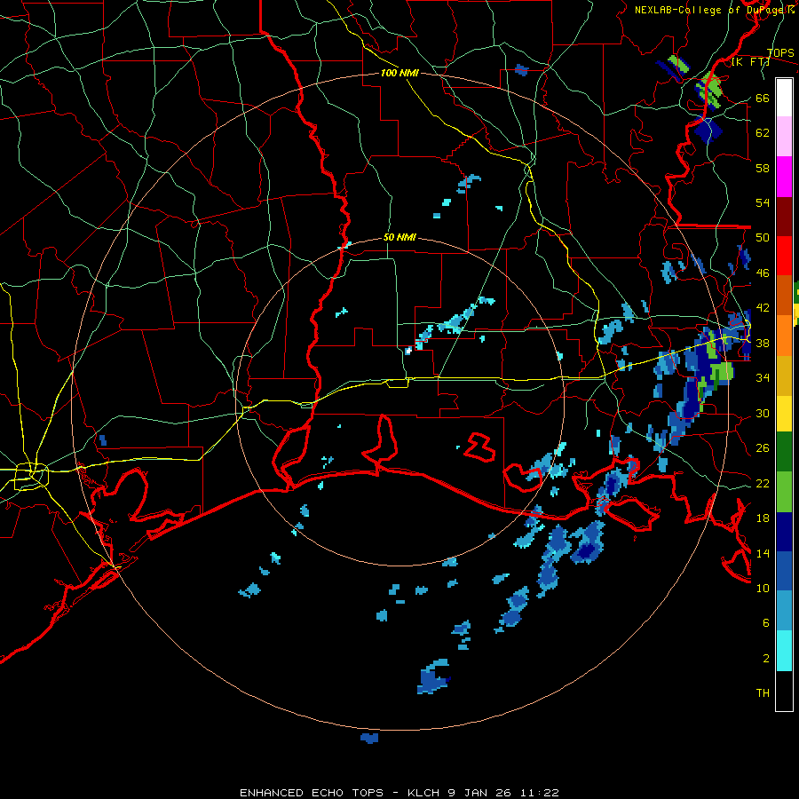
Task: Click the 42 legend value
Action: click(x=763, y=308)
